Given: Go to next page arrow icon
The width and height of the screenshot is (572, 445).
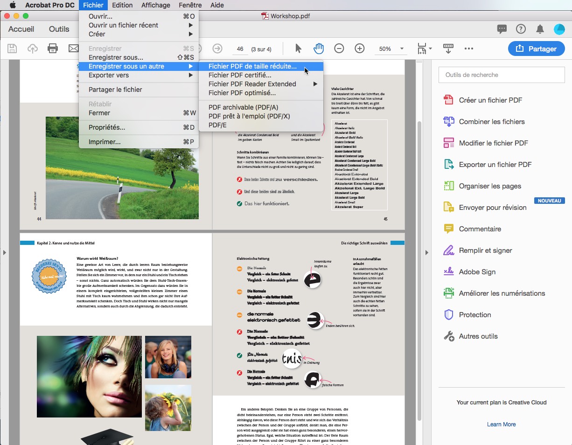Looking at the screenshot, I should point(217,49).
